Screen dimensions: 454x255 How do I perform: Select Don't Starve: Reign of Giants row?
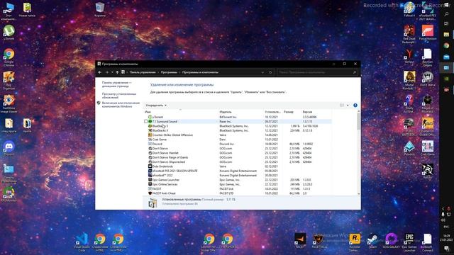click(238, 157)
